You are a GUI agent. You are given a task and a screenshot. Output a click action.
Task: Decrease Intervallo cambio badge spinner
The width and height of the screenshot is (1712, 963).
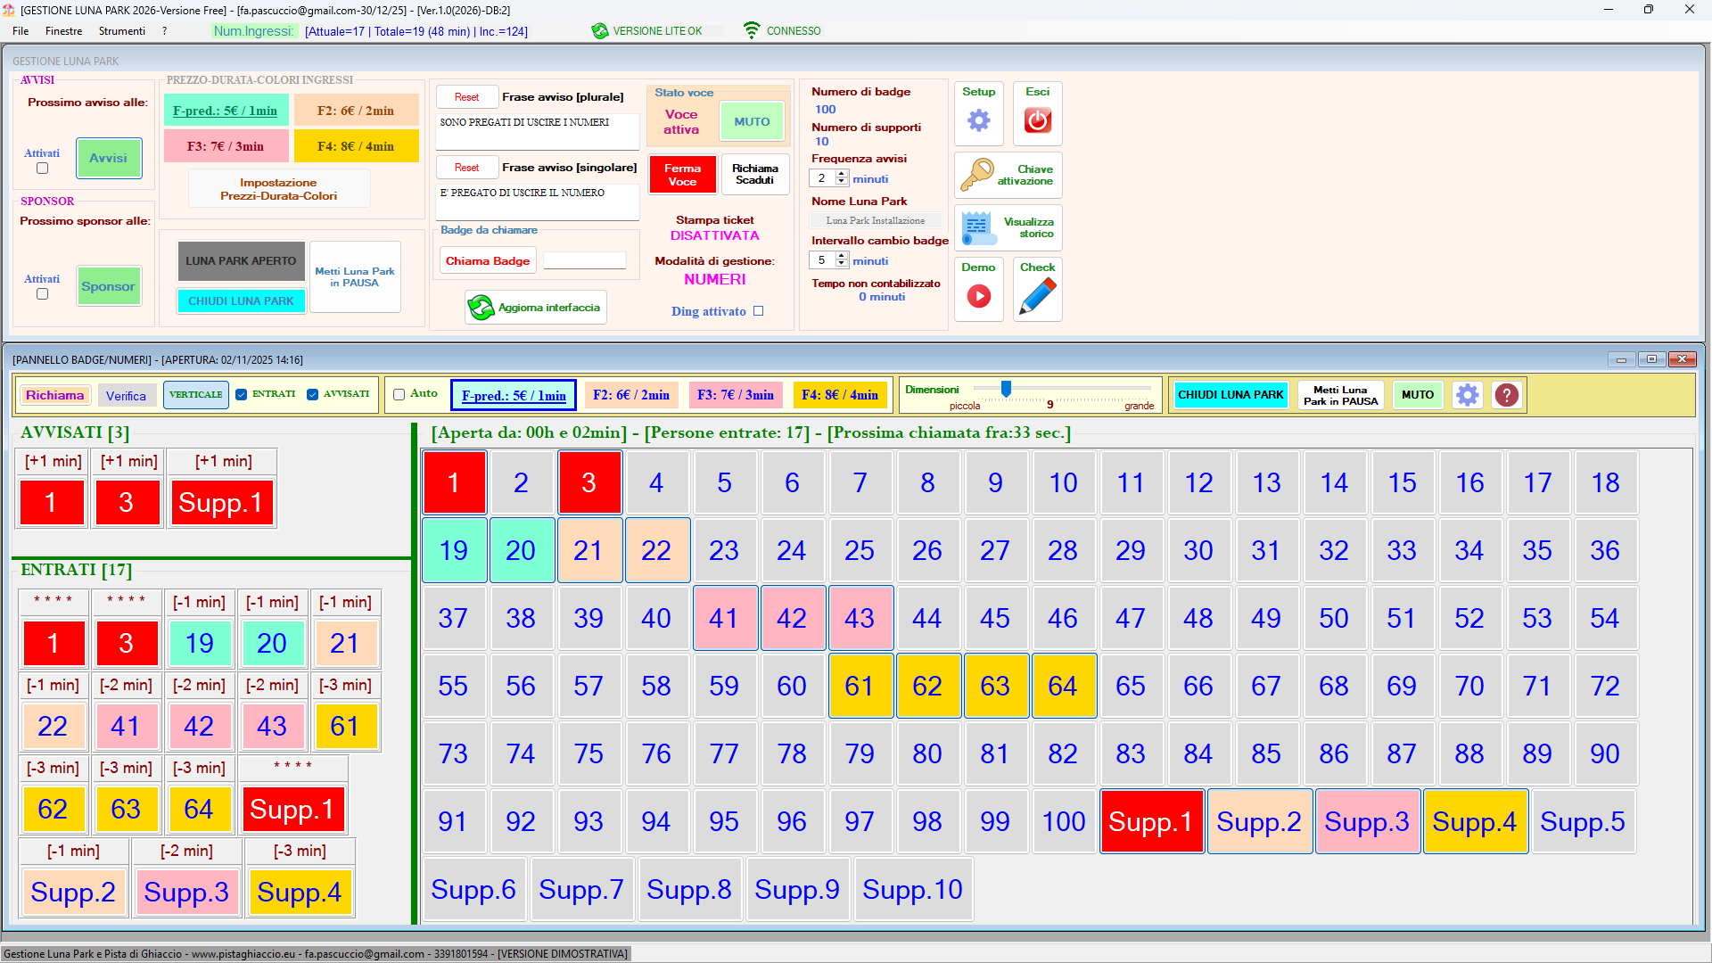point(842,265)
